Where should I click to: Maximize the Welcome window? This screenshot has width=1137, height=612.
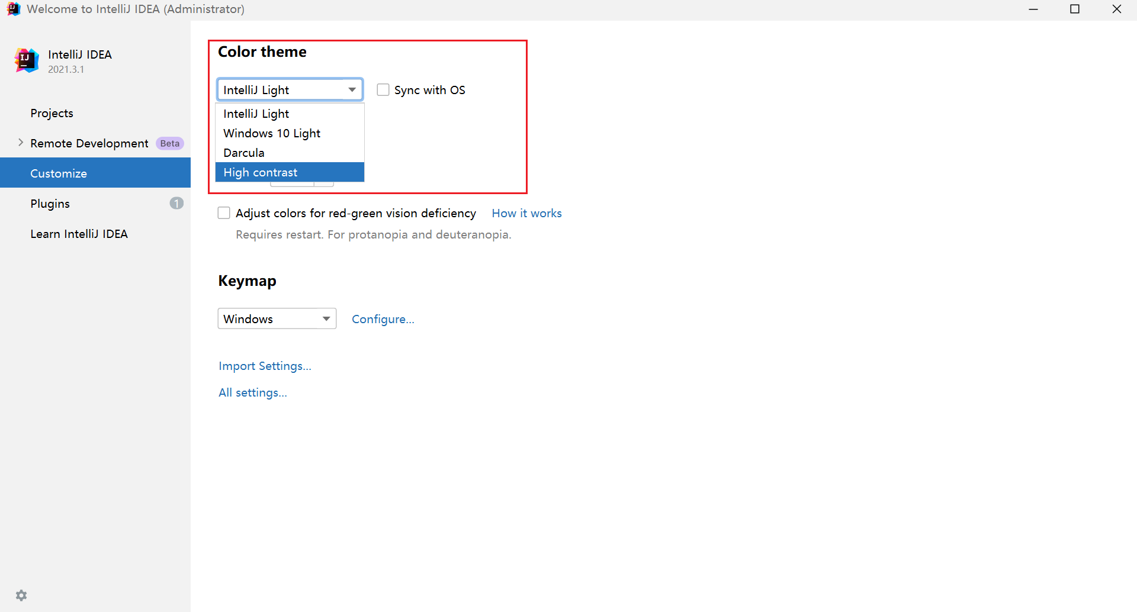(x=1075, y=9)
